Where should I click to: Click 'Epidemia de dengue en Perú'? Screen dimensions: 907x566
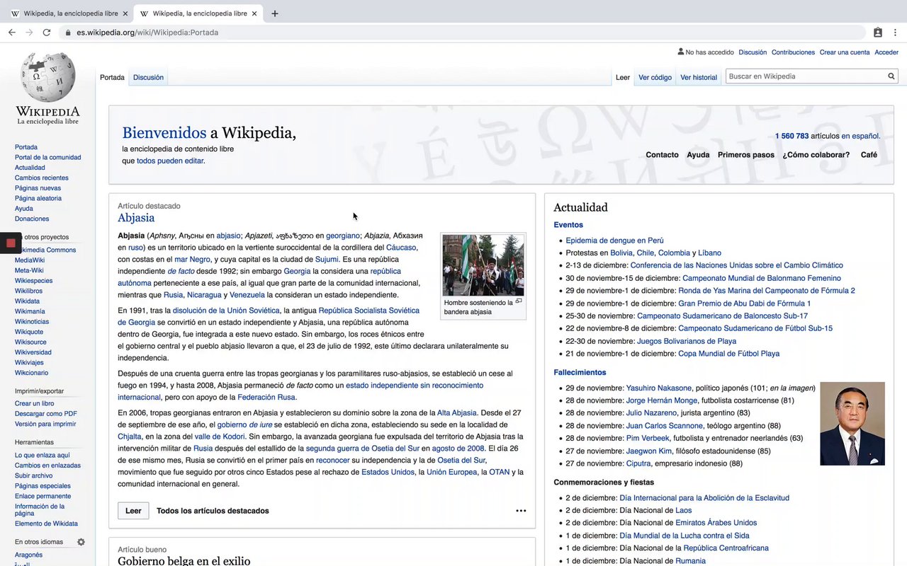(x=614, y=241)
